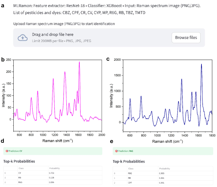This screenshot has width=217, height=187.
Task: Click the left Top-k Probabilities heading
Action: pyautogui.click(x=19, y=161)
